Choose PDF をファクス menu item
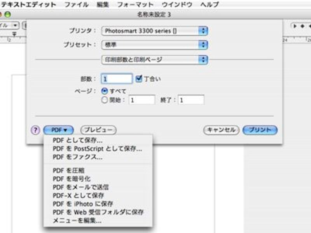Image resolution: width=311 pixels, height=233 pixels. pyautogui.click(x=77, y=157)
